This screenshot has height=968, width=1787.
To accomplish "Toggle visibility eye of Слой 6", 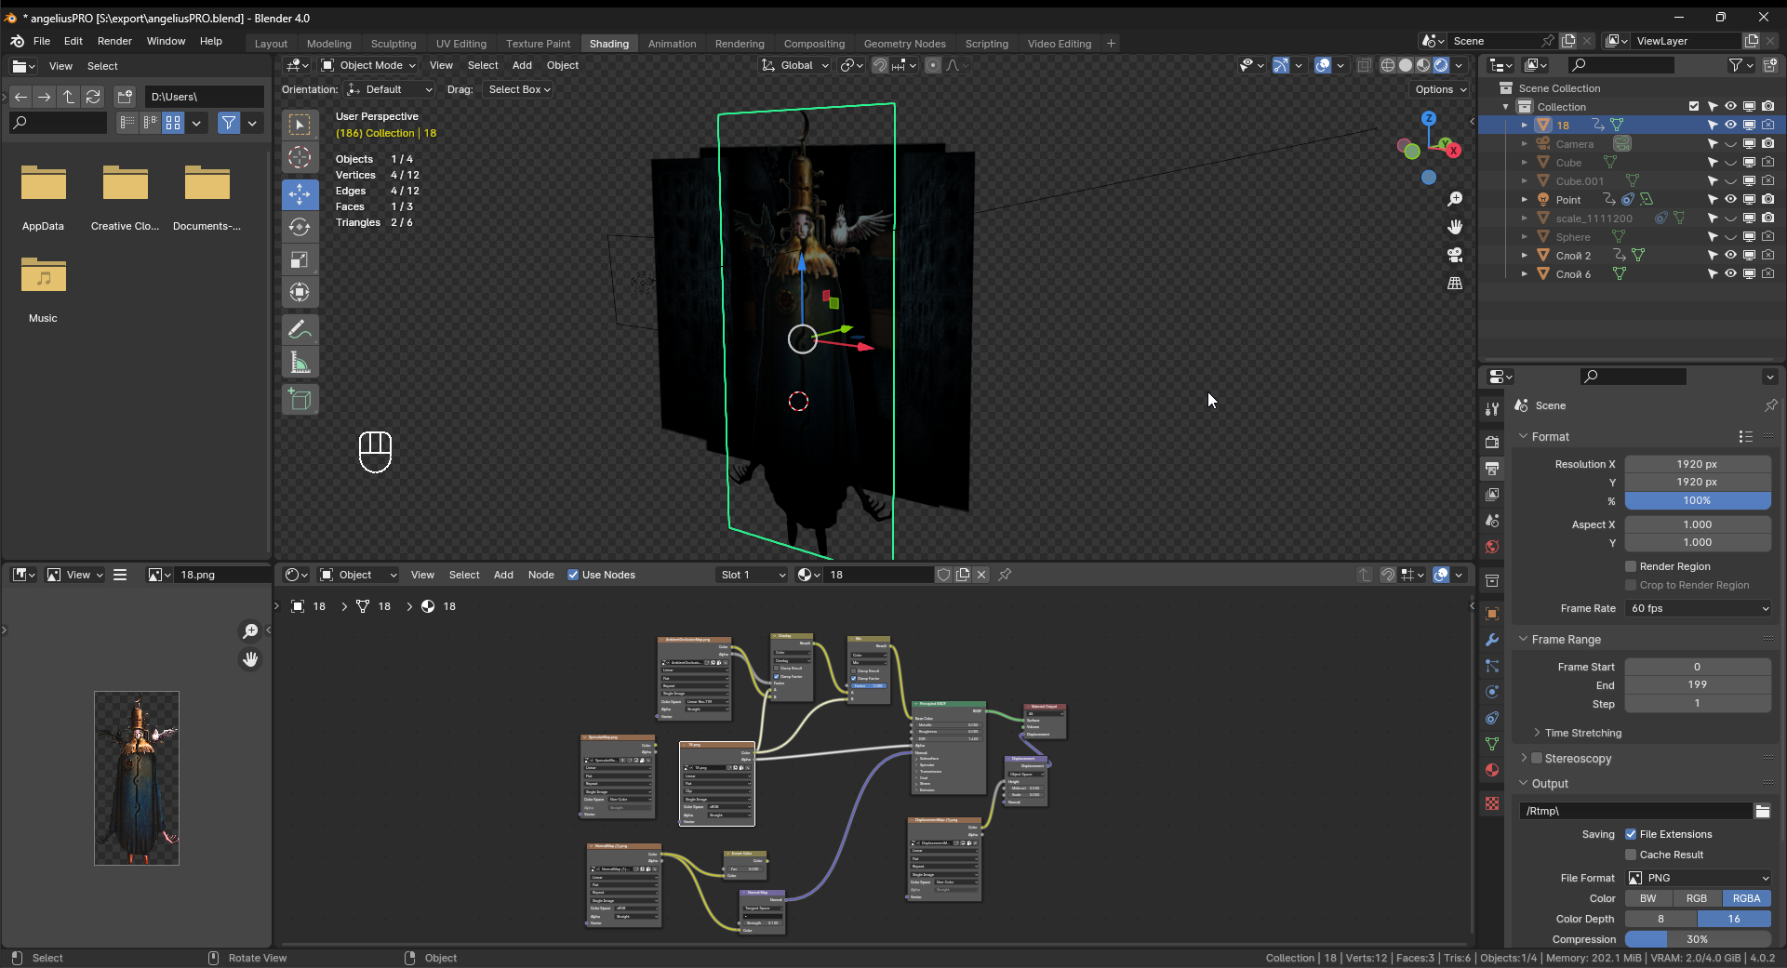I will [x=1730, y=273].
